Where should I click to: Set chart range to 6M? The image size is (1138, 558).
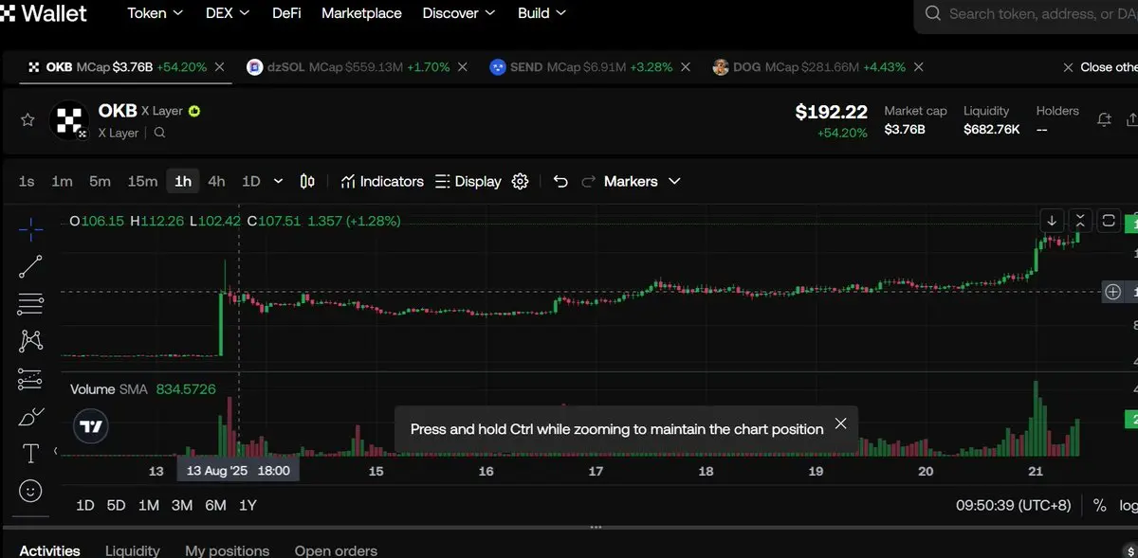pyautogui.click(x=215, y=506)
